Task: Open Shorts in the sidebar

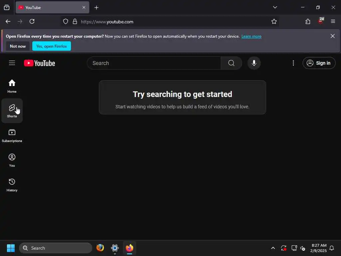Action: pos(12,111)
